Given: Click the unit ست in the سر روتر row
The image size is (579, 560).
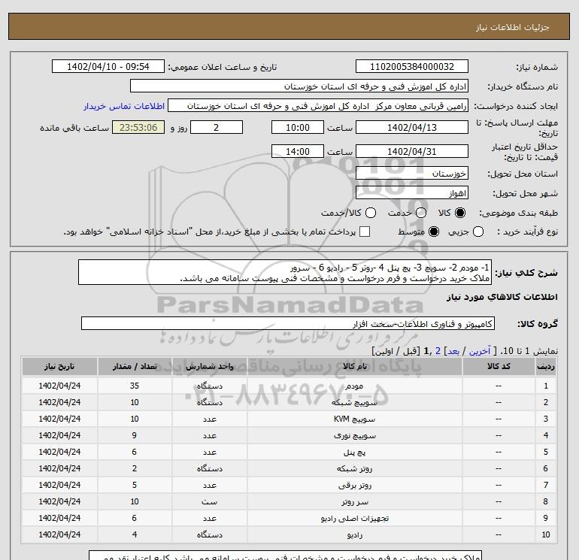Looking at the screenshot, I should click(209, 502).
